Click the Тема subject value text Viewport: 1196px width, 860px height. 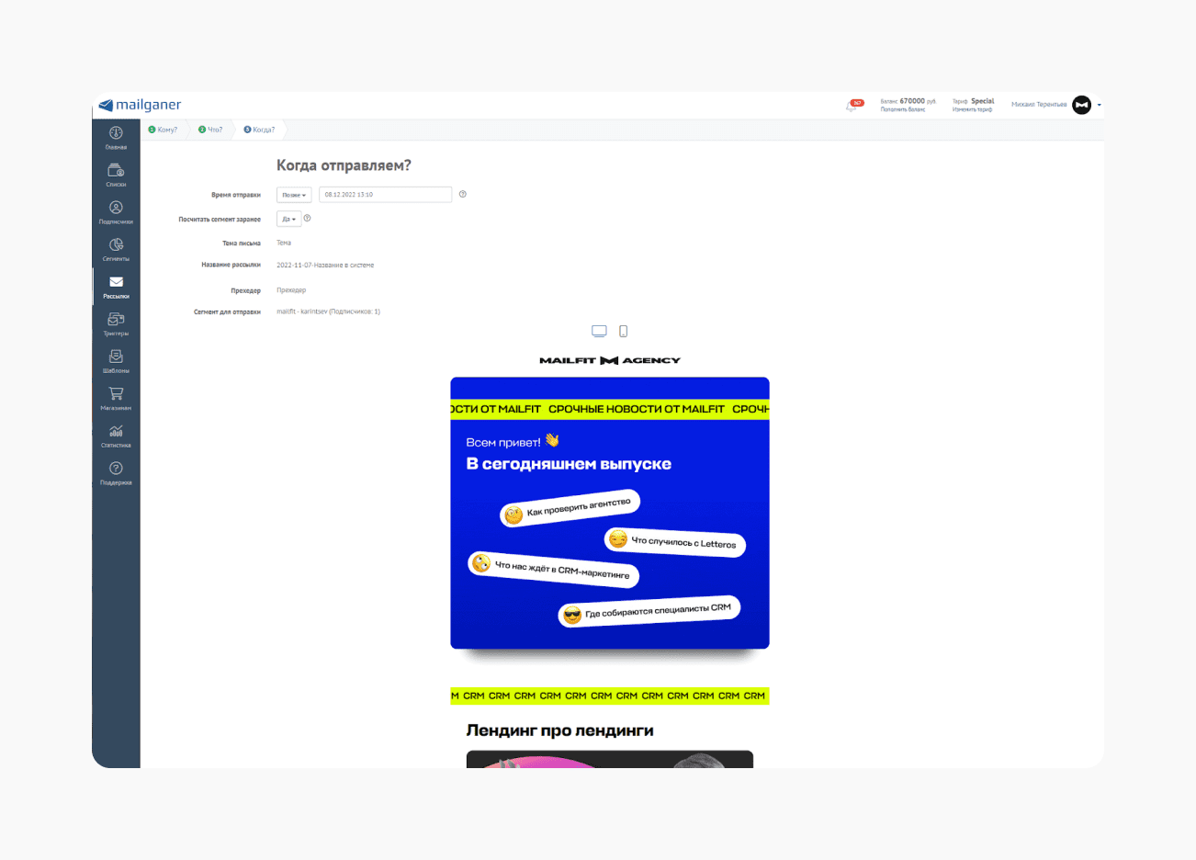pos(284,243)
